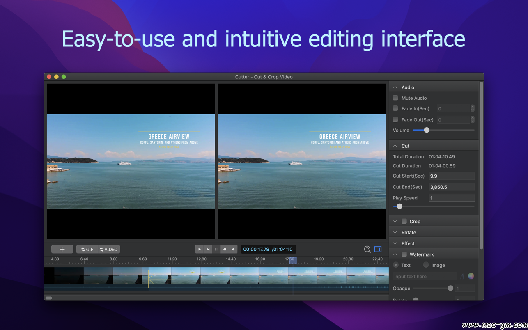The width and height of the screenshot is (528, 330).
Task: Convert to GIF button
Action: tap(87, 249)
